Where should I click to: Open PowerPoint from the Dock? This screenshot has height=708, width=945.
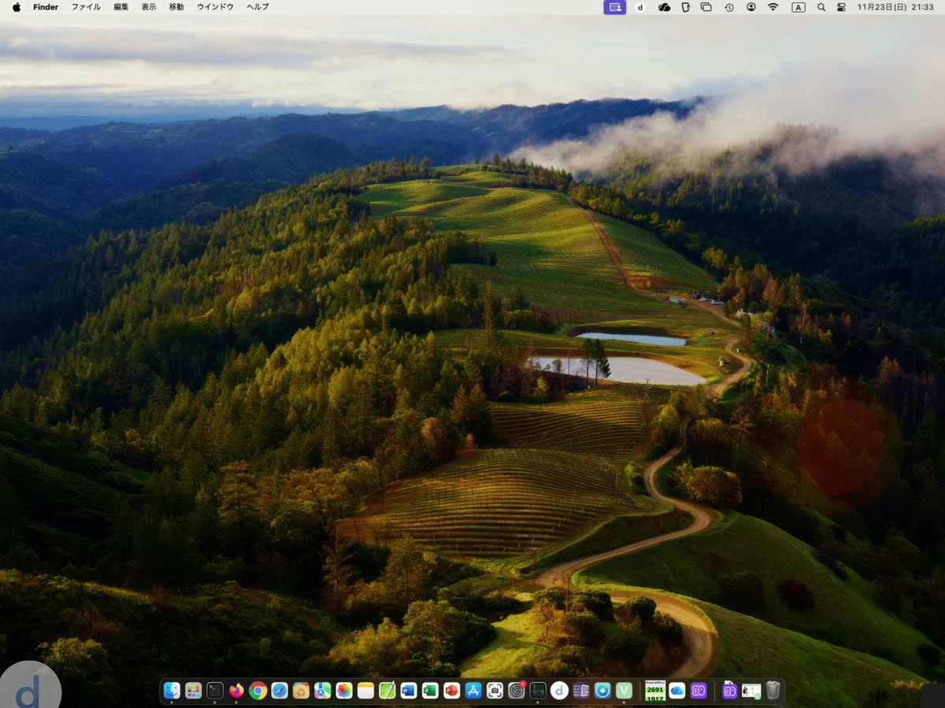tap(451, 691)
